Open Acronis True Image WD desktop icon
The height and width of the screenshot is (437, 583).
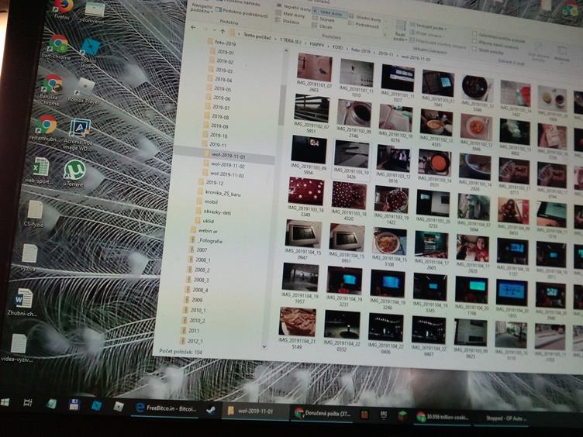point(78,134)
